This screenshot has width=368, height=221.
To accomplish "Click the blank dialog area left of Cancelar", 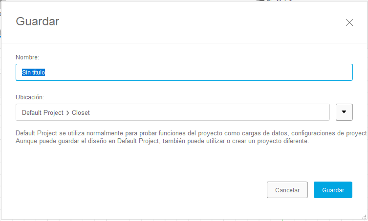I will pos(147,190).
